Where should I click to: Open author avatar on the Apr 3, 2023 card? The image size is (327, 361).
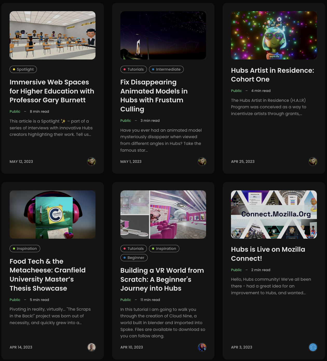coord(313,347)
